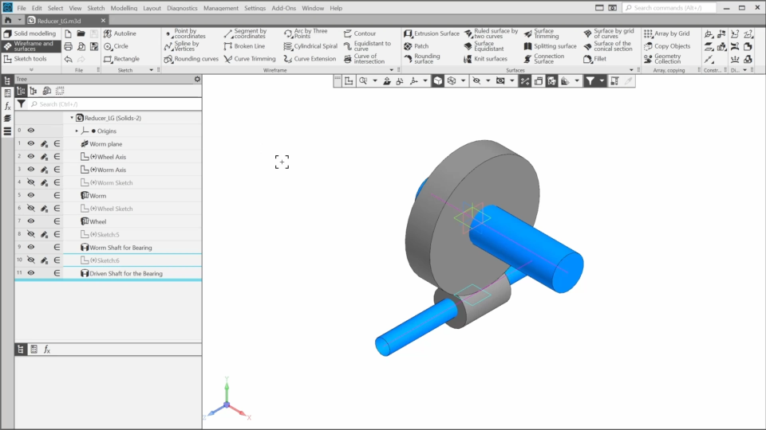Show the hidden Worm Sketch
Image resolution: width=766 pixels, height=430 pixels.
tap(31, 183)
